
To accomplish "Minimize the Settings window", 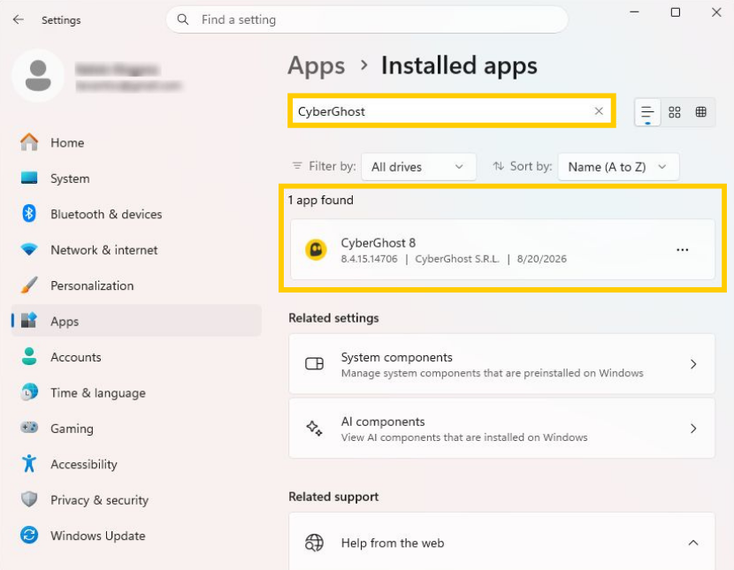I will click(x=634, y=12).
